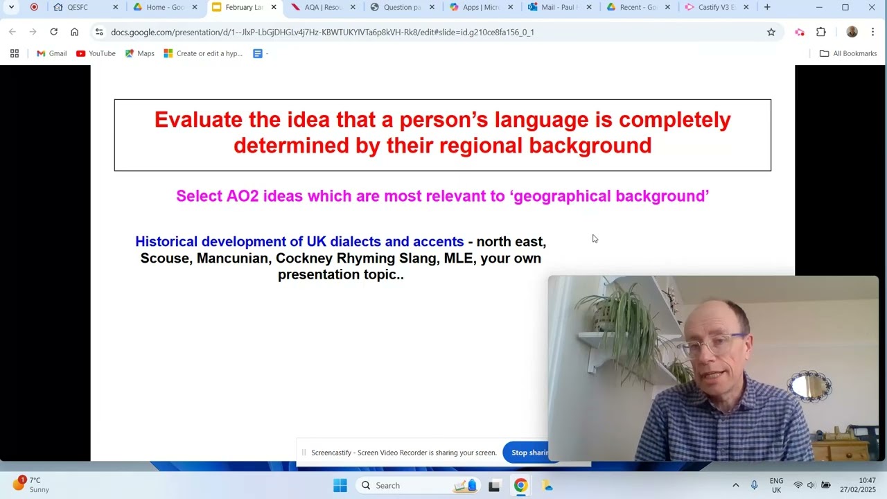The width and height of the screenshot is (887, 499).
Task: Switch to the Mail - Paul tab
Action: click(x=560, y=7)
